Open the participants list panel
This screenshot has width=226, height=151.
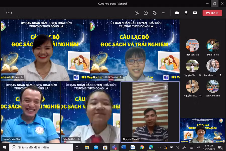[137, 13]
